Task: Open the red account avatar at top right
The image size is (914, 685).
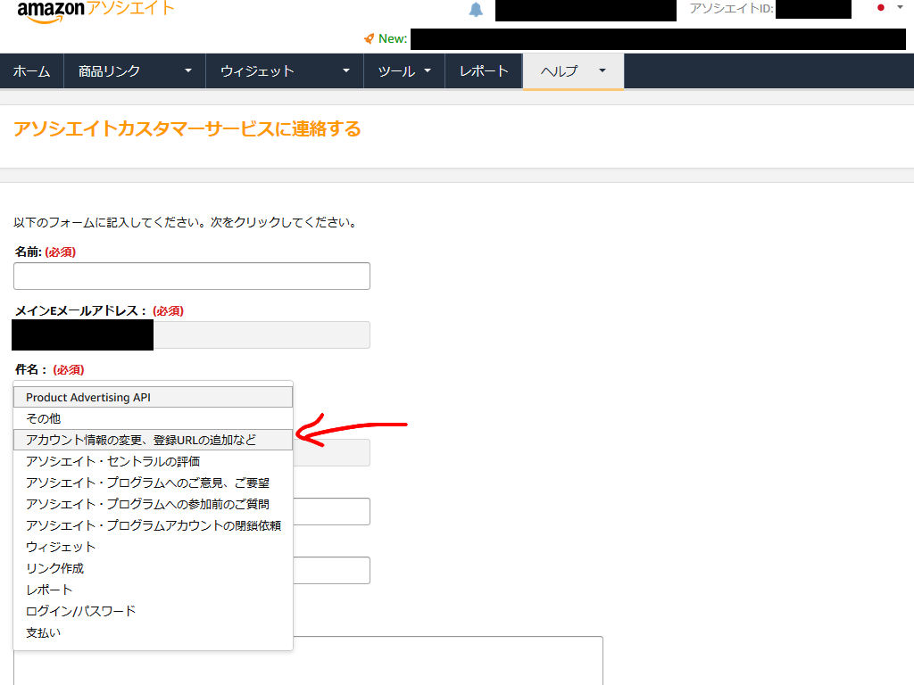Action: pos(884,7)
